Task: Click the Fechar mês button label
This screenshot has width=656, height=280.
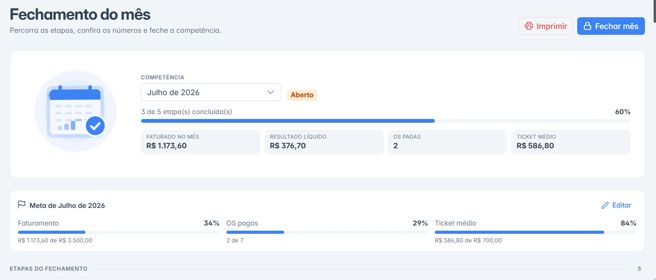Action: (x=617, y=26)
